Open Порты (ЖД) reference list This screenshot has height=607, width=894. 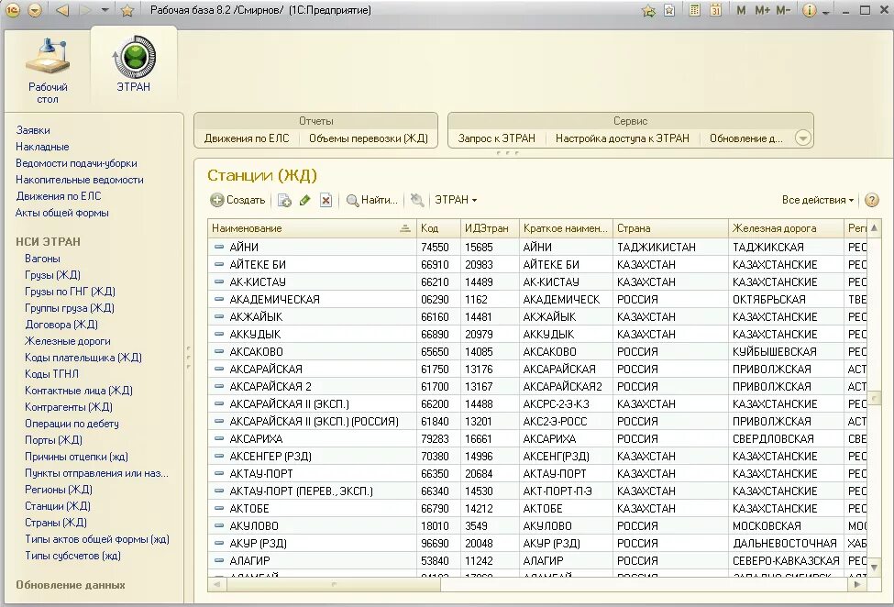pos(53,440)
